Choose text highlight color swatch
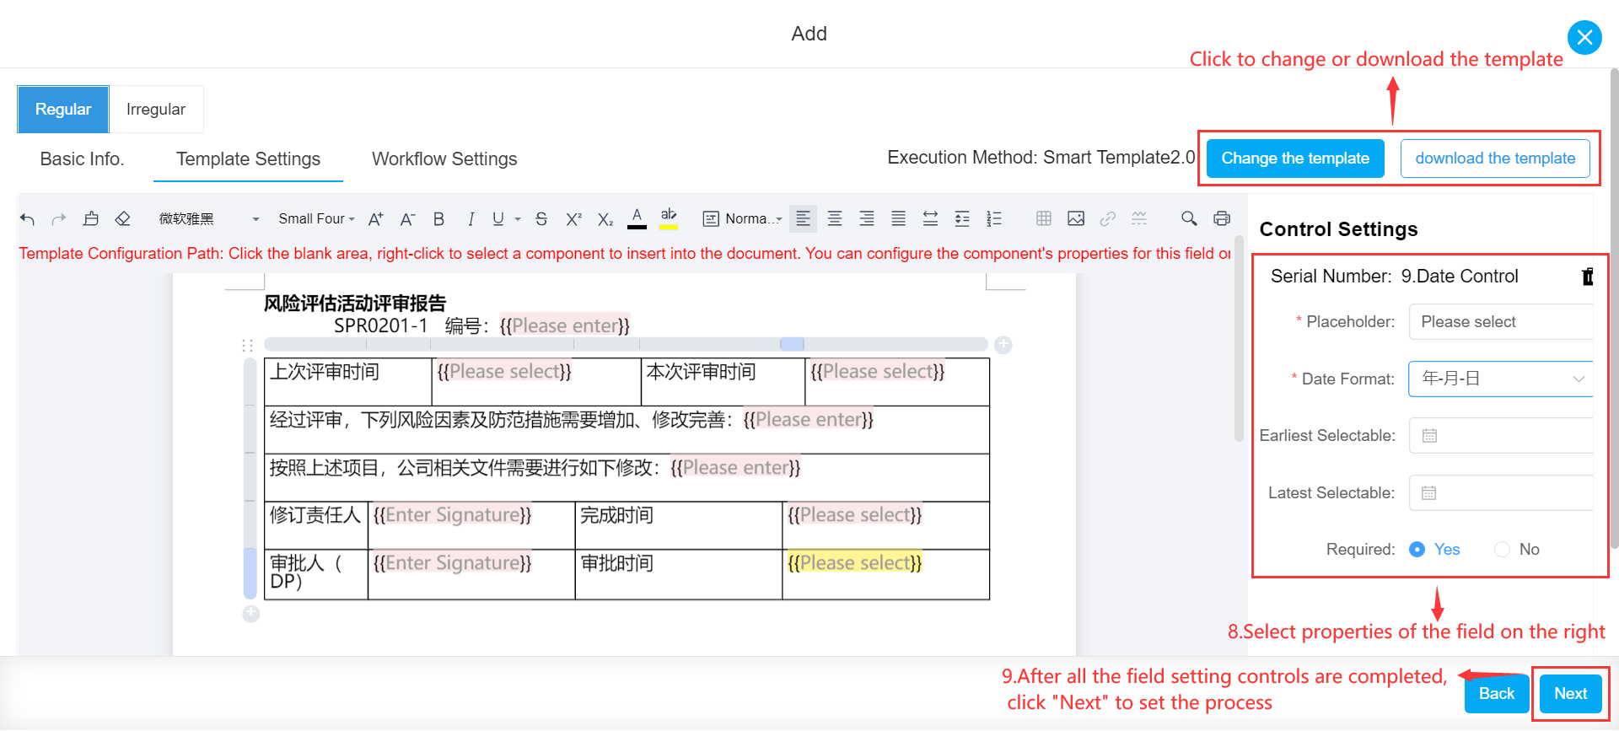1619x731 pixels. point(669,219)
